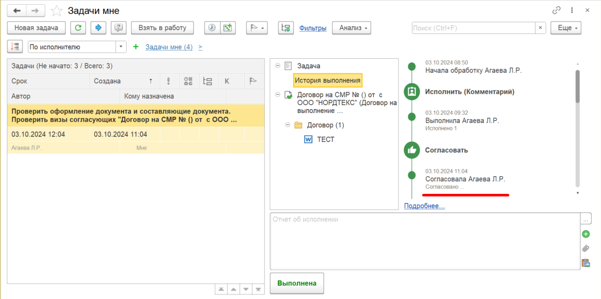This screenshot has width=601, height=299.
Task: Click the Подробнее… link
Action: coord(425,206)
